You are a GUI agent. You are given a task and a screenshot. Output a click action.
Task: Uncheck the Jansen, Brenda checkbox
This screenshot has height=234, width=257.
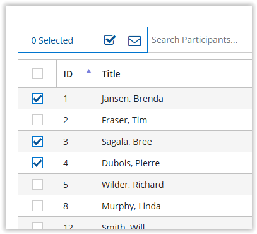[37, 99]
